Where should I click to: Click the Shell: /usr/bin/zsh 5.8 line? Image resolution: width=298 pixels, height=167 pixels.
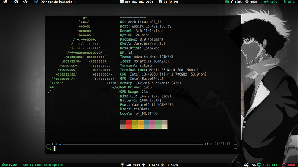pos(143,44)
